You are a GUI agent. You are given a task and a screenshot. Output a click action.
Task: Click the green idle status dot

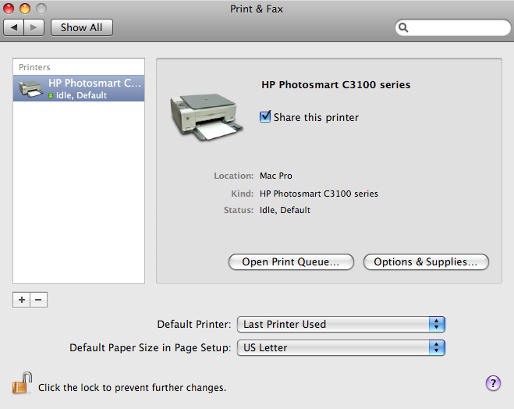tap(51, 95)
